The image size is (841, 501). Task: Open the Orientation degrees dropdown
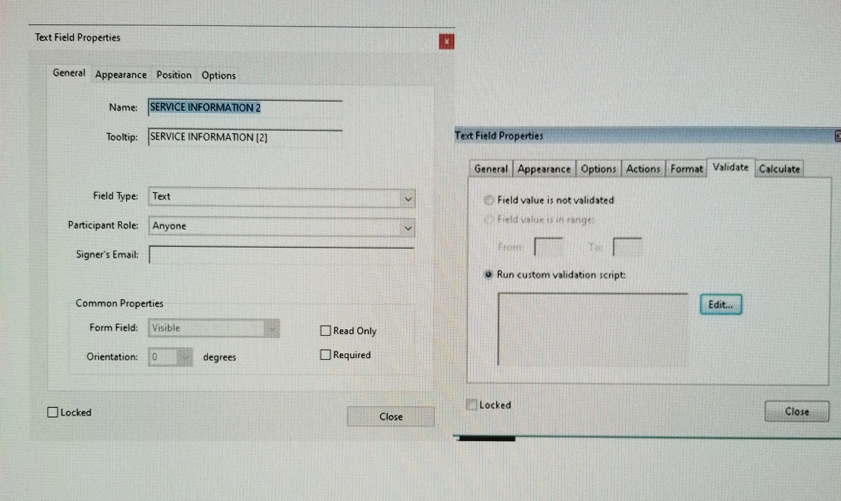[170, 357]
